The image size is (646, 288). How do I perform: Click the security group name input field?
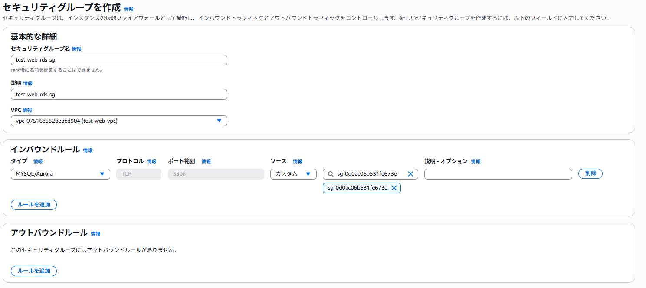119,60
